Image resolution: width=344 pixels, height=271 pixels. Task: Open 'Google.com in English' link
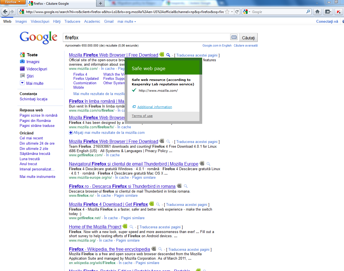[x=217, y=45]
